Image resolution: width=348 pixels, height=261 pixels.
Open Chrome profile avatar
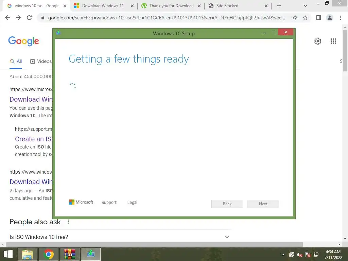330,18
